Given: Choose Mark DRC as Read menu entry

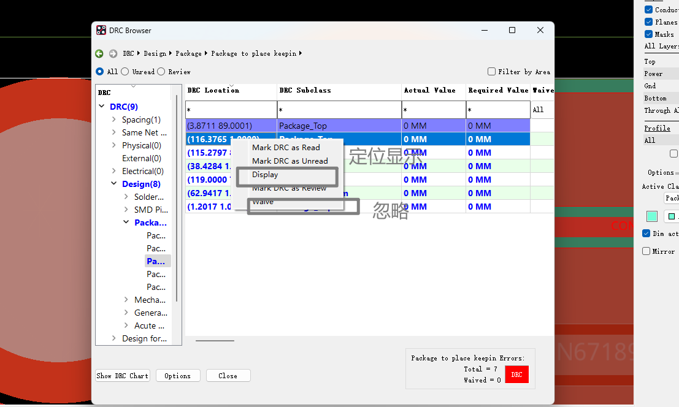Looking at the screenshot, I should 286,148.
